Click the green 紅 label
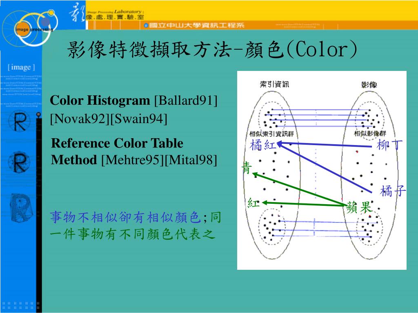Viewport: 418px width, 313px height. 253,203
